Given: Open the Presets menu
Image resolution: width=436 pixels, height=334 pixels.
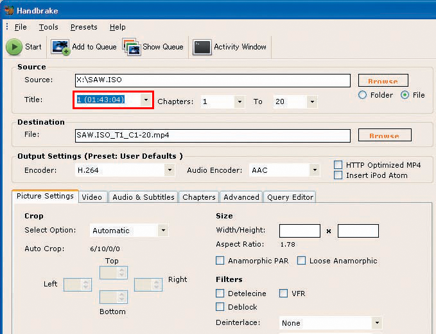Looking at the screenshot, I should click(83, 27).
